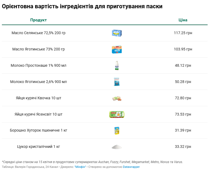Viewport: 217px width, 170px height.
Task: Select Яйця курячі Квочка 10 шт text
Action: pos(38,98)
